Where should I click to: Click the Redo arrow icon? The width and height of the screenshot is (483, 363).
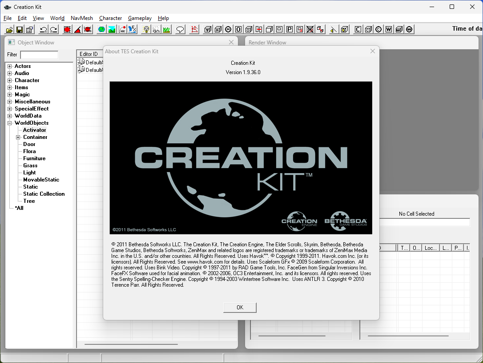(x=54, y=29)
